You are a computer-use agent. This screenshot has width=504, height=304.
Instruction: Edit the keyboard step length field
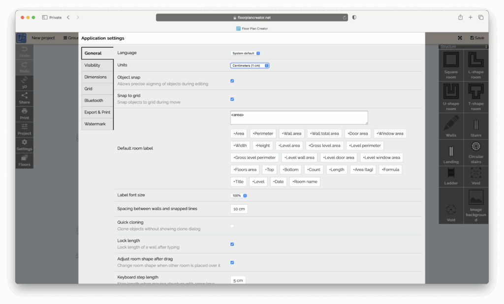coord(238,280)
